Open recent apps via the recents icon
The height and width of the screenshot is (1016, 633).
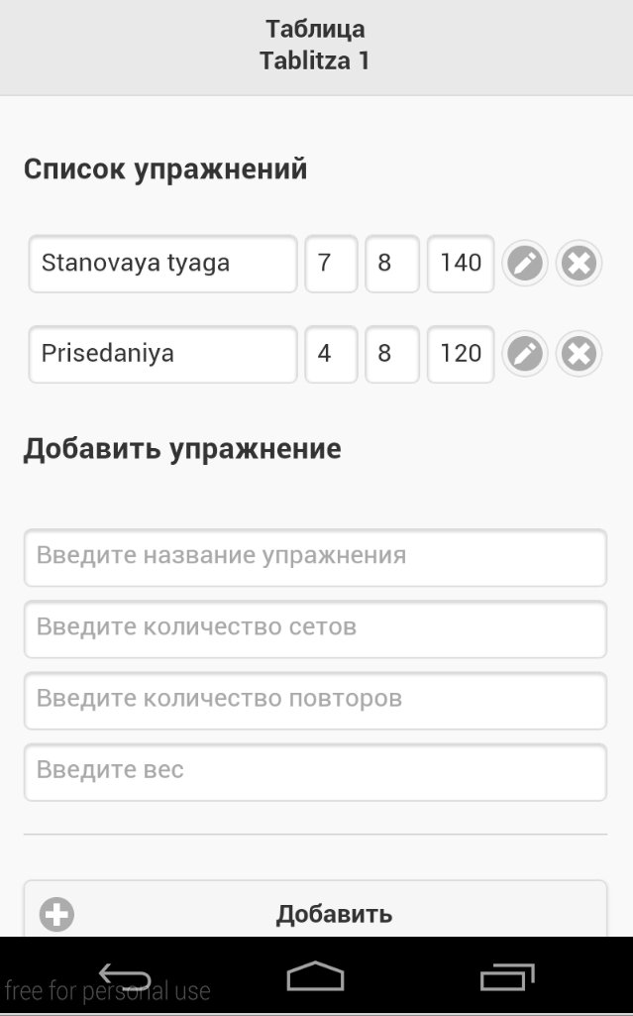[x=505, y=976]
